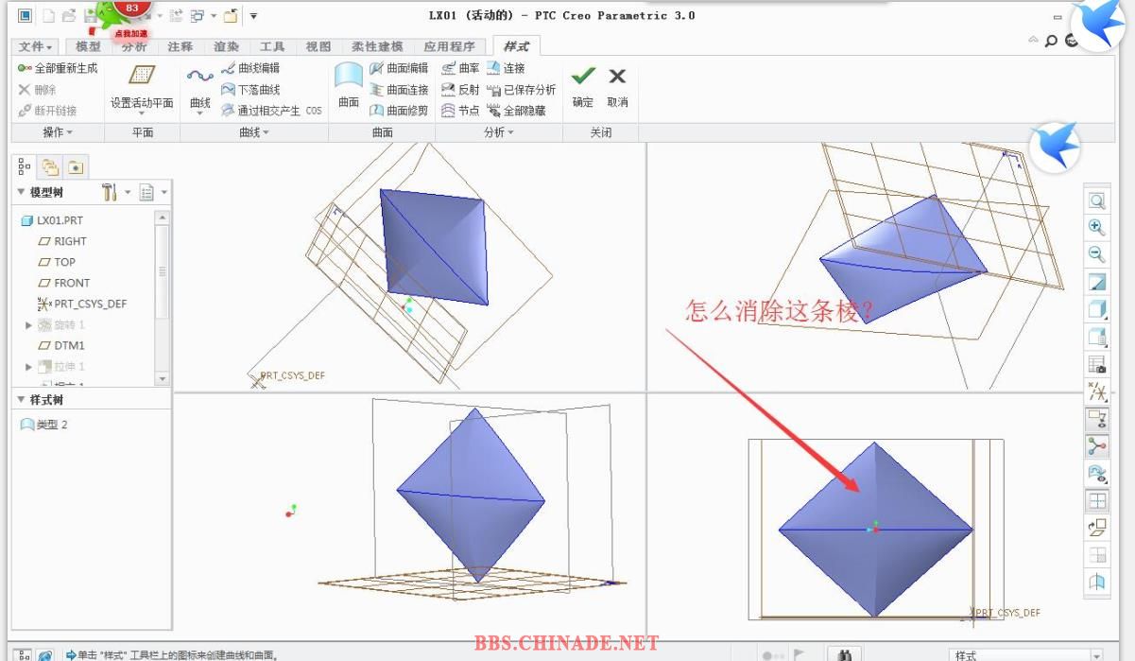Open the 文件 menu
The height and width of the screenshot is (661, 1135).
coord(36,46)
